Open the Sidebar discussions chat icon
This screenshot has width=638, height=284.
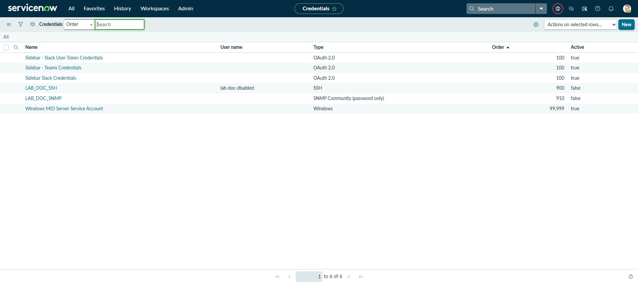click(571, 9)
